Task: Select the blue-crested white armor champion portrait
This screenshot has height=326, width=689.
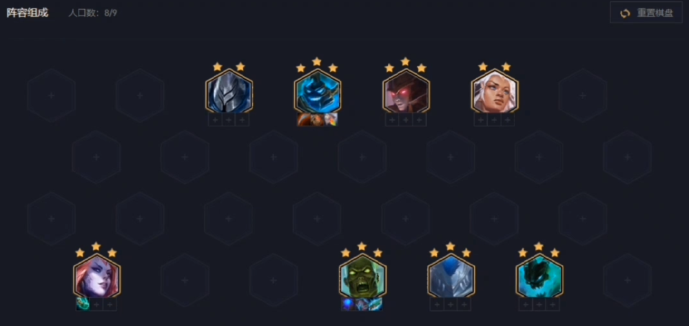Action: [x=451, y=277]
